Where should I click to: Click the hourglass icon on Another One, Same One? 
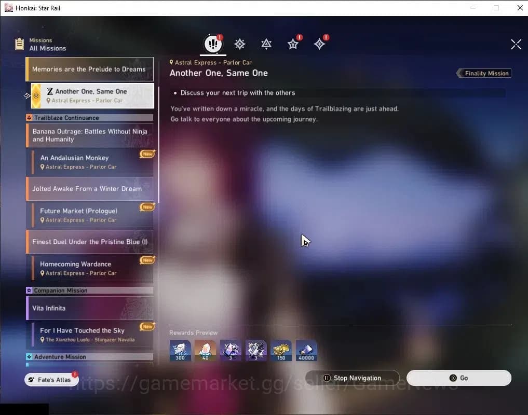(50, 91)
